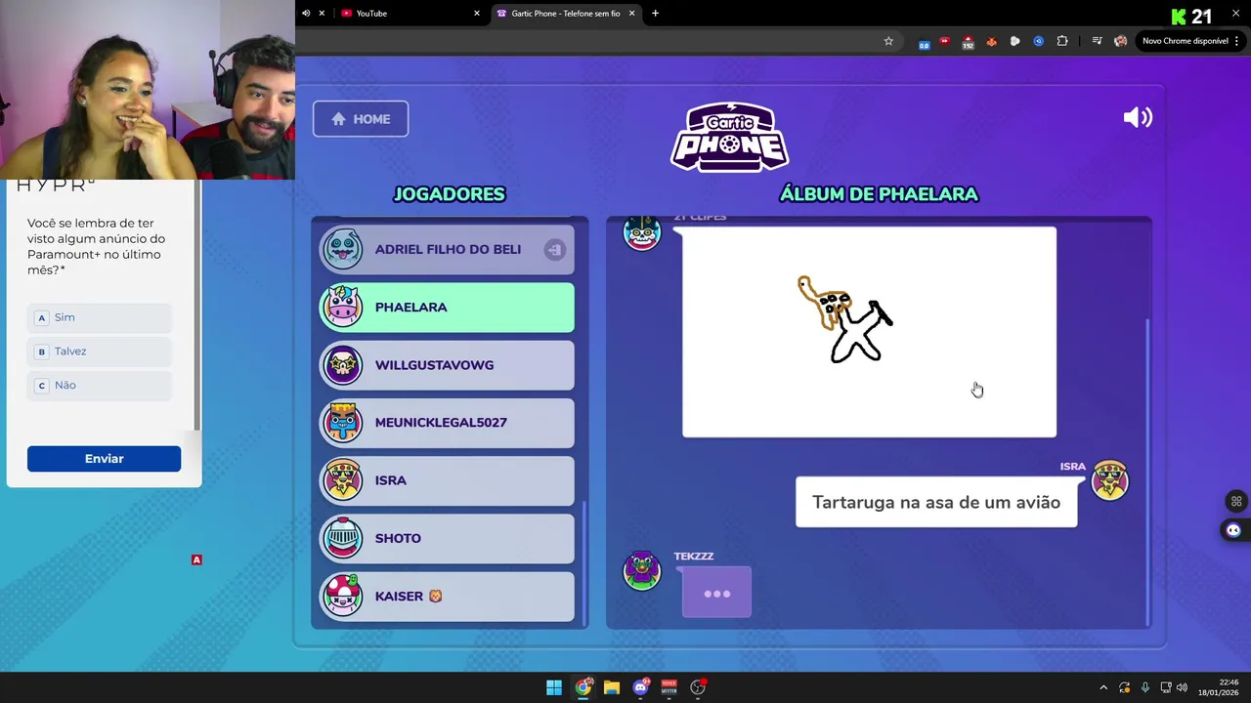Click Chrome in the taskbar

pos(582,687)
